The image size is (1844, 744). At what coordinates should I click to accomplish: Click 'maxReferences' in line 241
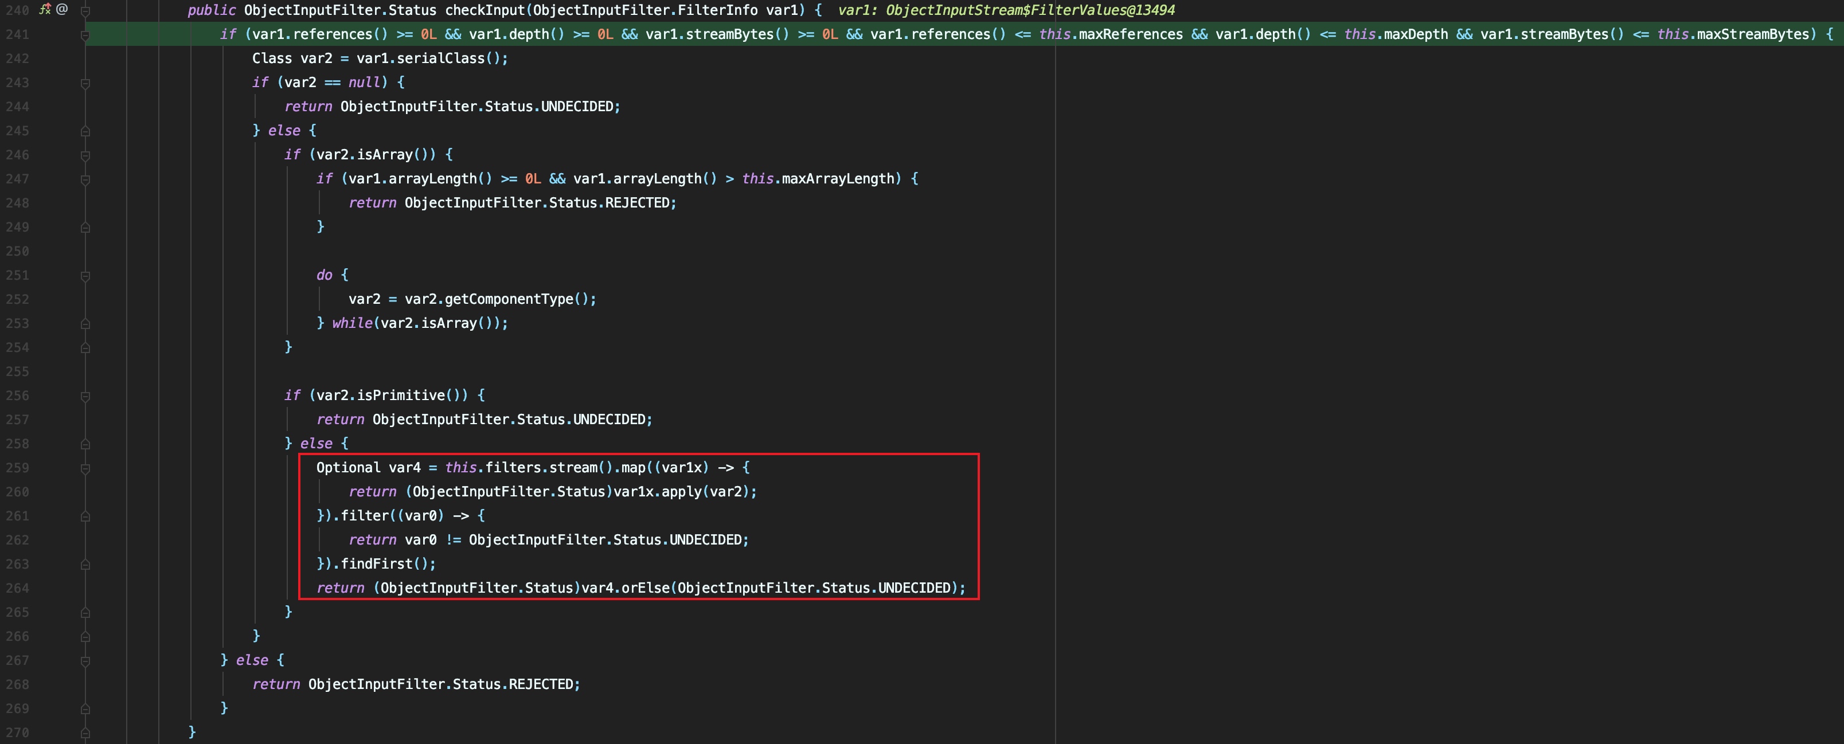coord(1131,34)
